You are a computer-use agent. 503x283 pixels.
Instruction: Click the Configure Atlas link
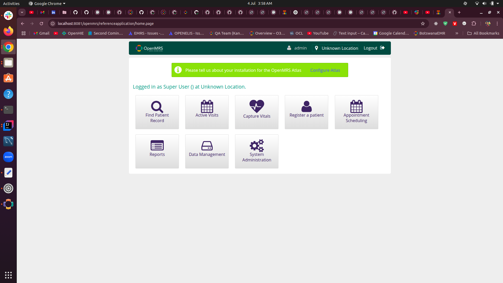(x=325, y=70)
